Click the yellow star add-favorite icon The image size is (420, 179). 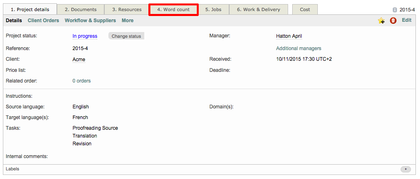tap(381, 21)
